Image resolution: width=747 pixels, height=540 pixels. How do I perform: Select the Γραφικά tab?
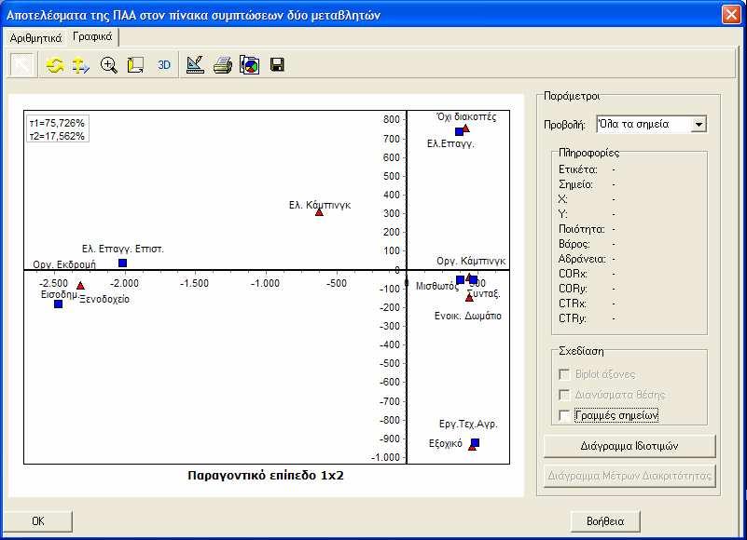[92, 37]
